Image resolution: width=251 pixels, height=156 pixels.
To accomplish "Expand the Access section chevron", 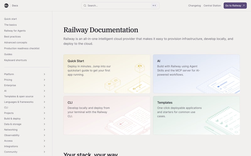I will point(44,141).
